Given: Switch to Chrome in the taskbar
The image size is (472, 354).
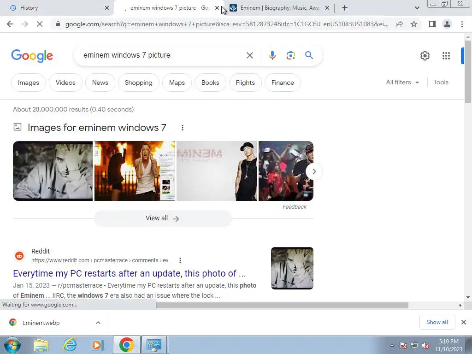Looking at the screenshot, I should [126, 345].
